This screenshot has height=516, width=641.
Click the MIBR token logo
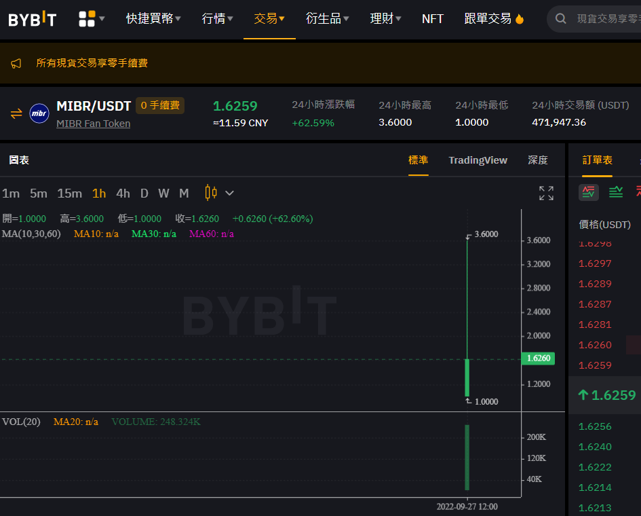pyautogui.click(x=39, y=113)
